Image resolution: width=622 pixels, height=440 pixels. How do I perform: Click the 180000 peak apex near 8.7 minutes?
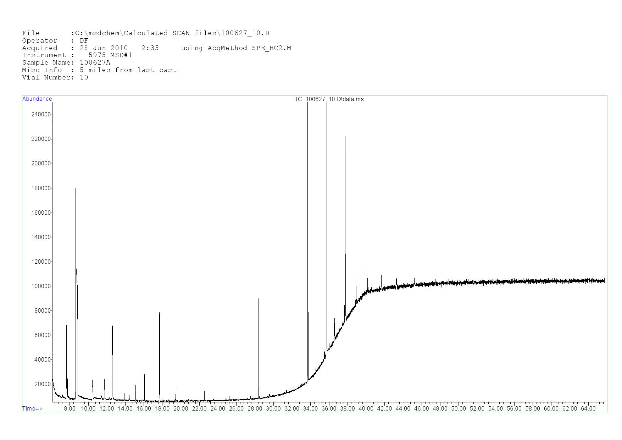coord(76,188)
